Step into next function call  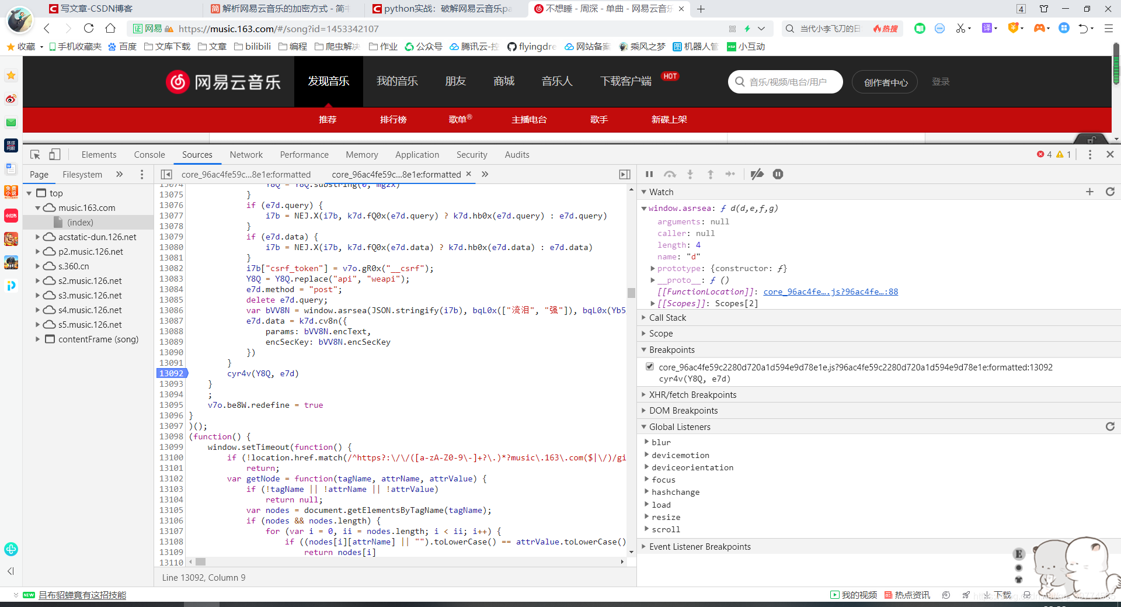point(690,174)
